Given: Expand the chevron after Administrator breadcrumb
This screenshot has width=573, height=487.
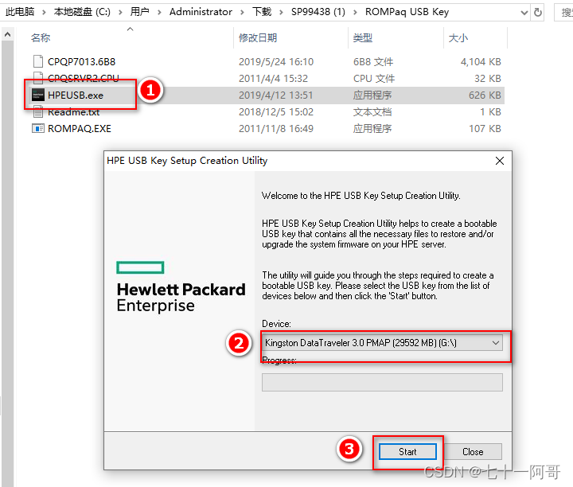Looking at the screenshot, I should coord(242,12).
